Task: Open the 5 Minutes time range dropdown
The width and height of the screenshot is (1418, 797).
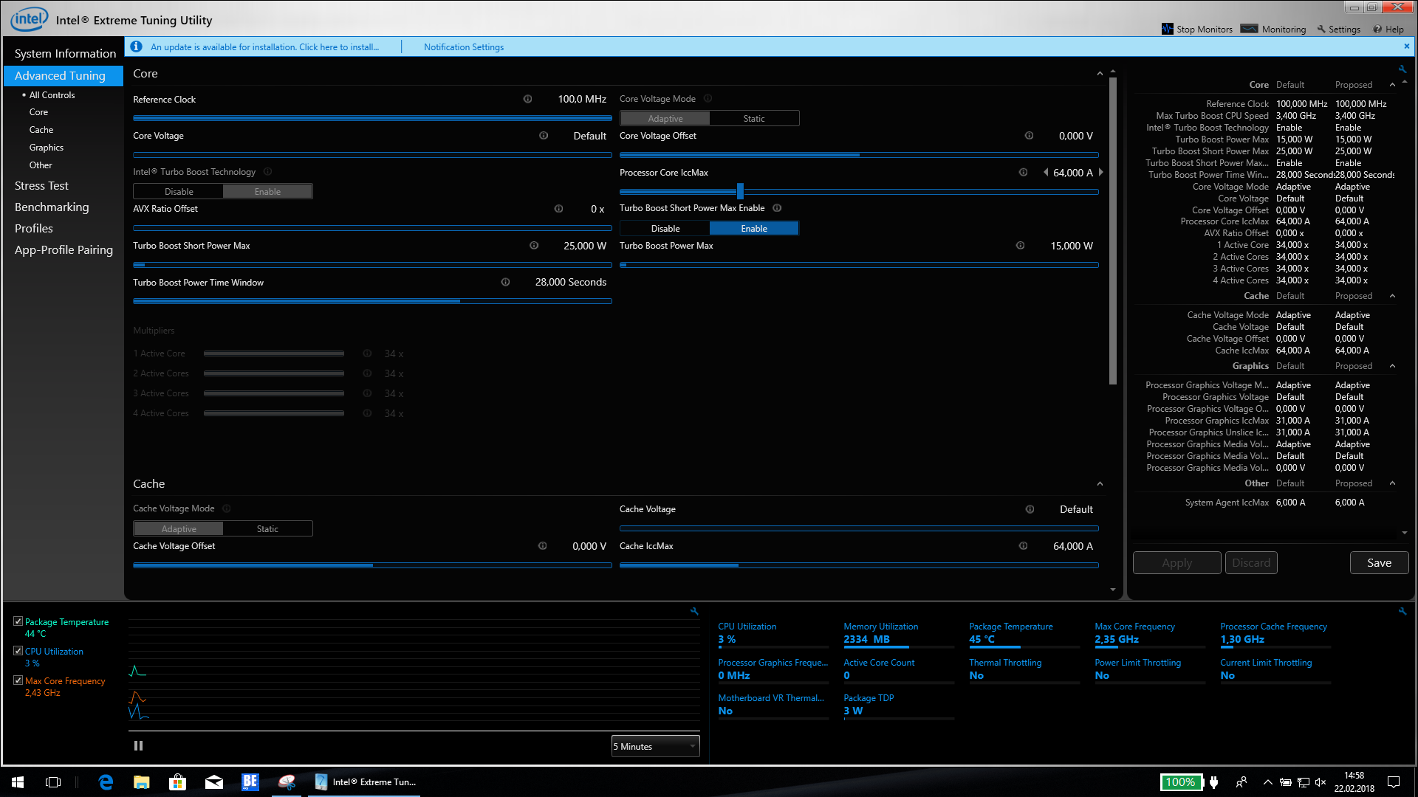Action: [x=655, y=747]
